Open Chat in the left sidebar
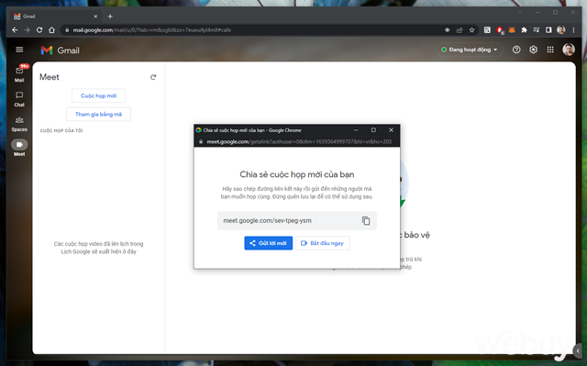This screenshot has height=366, width=587. (x=19, y=99)
